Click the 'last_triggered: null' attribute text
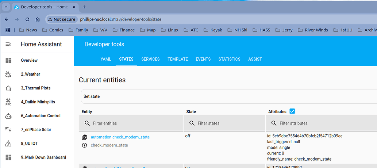This screenshot has width=377, height=168. (x=284, y=142)
